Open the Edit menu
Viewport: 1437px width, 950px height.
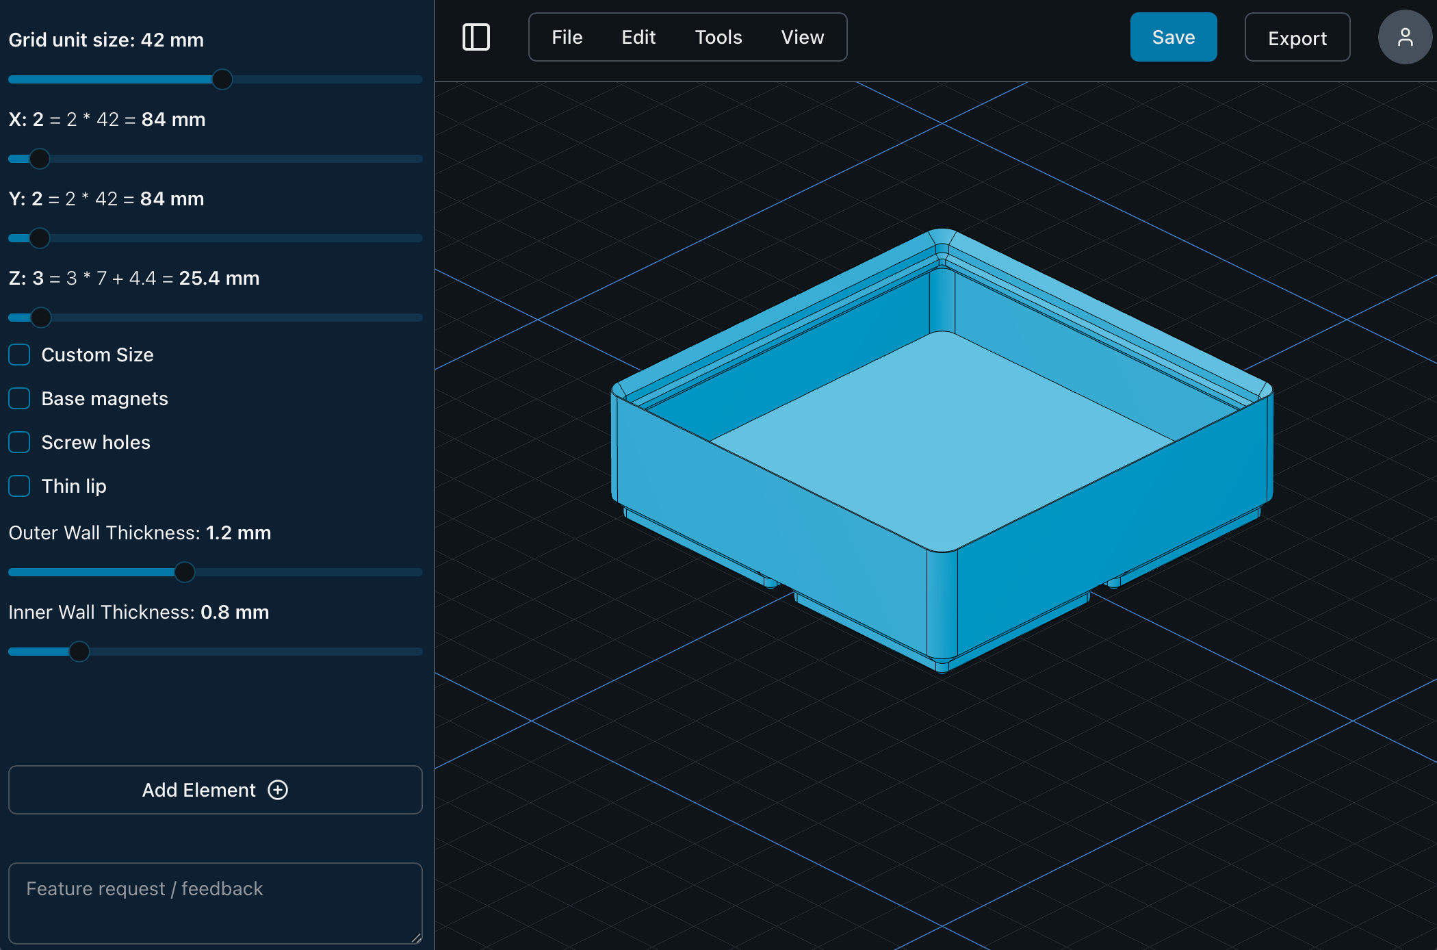click(x=638, y=37)
